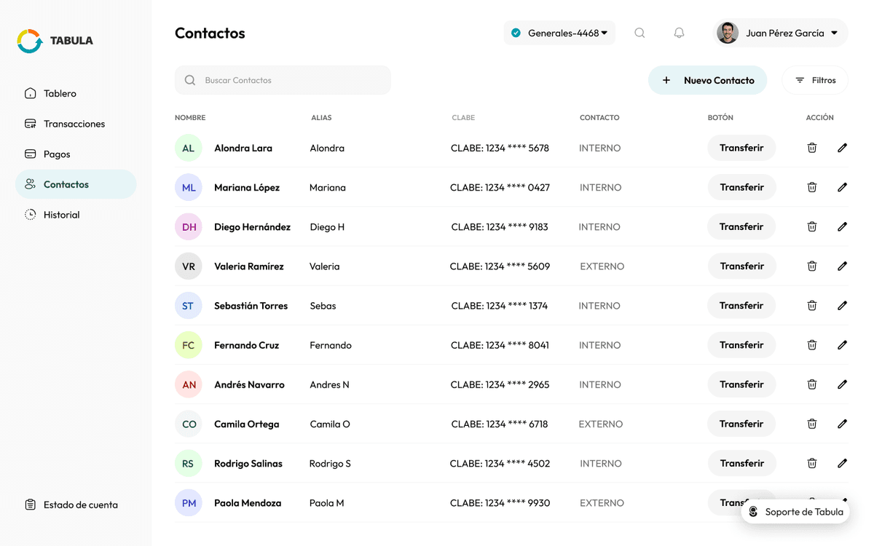Create a contact with Nuevo Contacto button
This screenshot has width=874, height=546.
[x=707, y=80]
